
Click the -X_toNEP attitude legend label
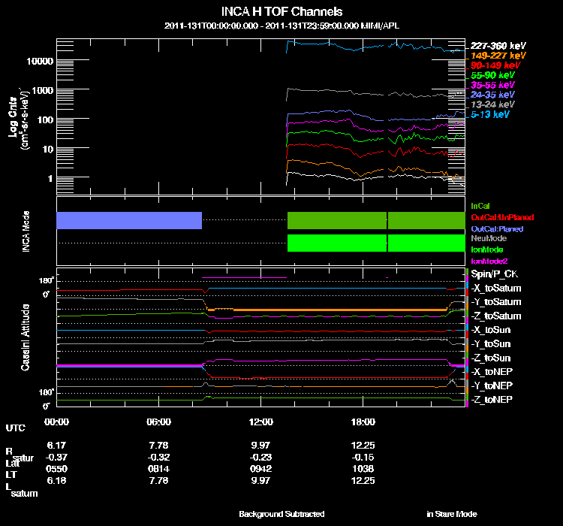pos(494,372)
